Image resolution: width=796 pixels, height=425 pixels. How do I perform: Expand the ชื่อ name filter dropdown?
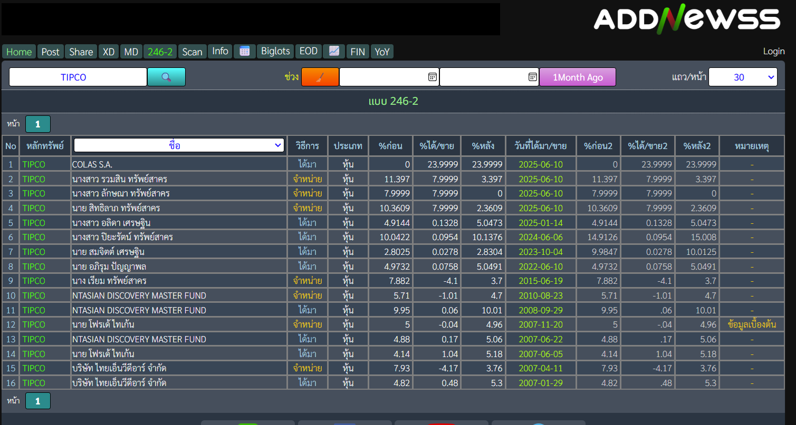pos(179,145)
